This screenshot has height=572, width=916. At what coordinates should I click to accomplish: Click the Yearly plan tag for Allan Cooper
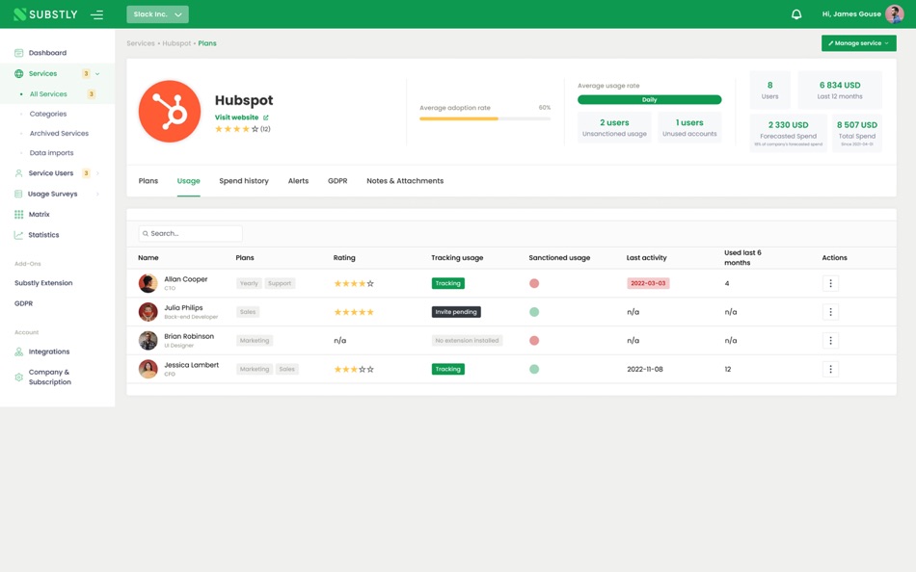click(x=249, y=283)
